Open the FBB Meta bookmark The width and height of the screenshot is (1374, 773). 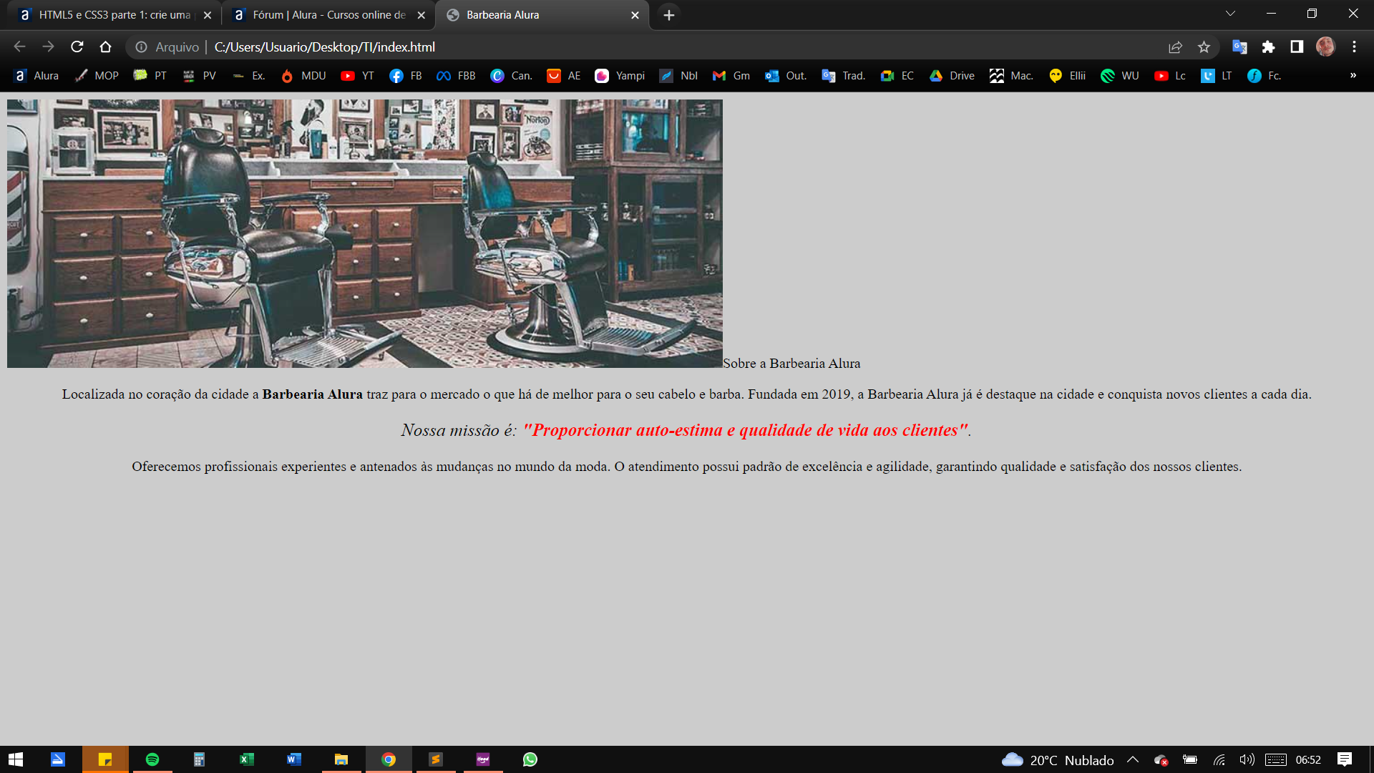coord(456,76)
